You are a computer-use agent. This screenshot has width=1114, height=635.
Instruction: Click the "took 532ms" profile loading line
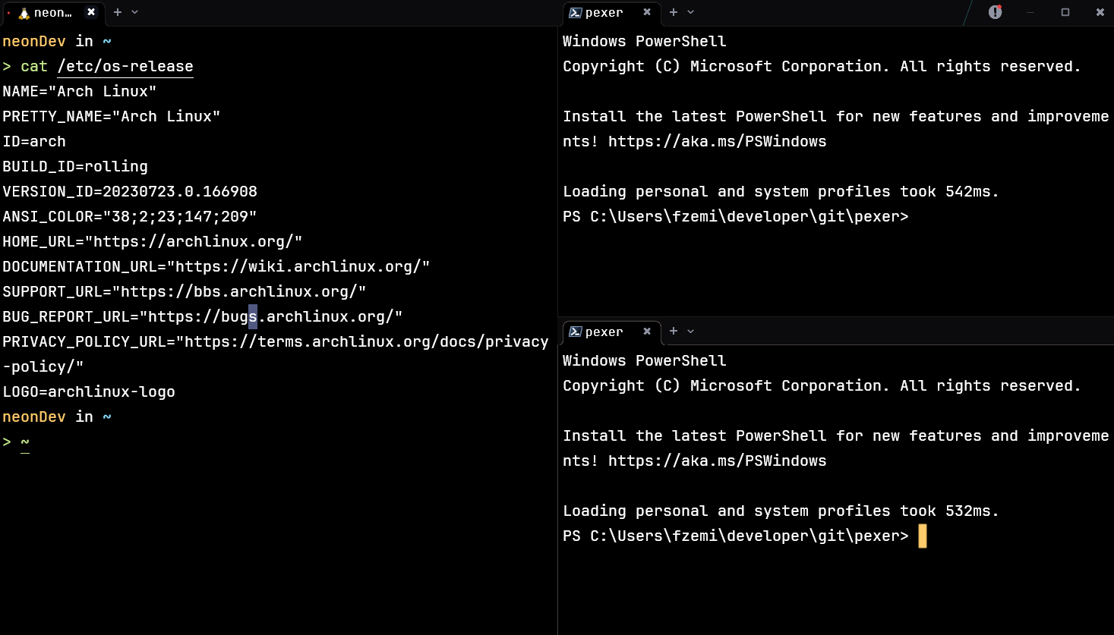[781, 511]
